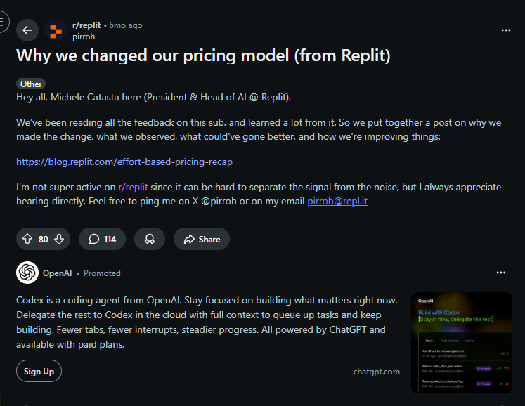Viewport: 525px width, 406px height.
Task: Select the Other post flair tag
Action: coord(31,84)
